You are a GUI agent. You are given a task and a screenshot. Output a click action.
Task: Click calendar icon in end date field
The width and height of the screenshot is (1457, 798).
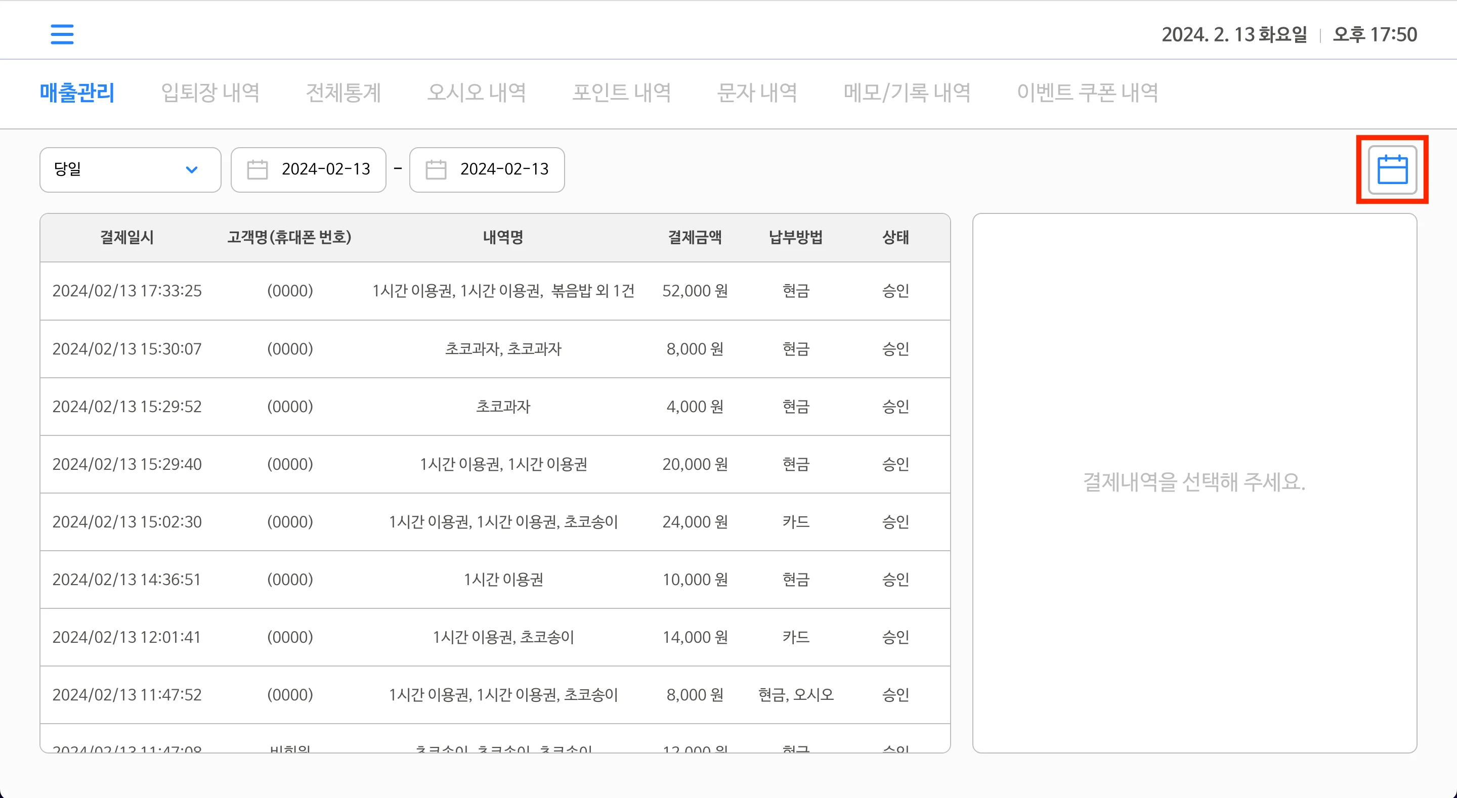coord(436,169)
